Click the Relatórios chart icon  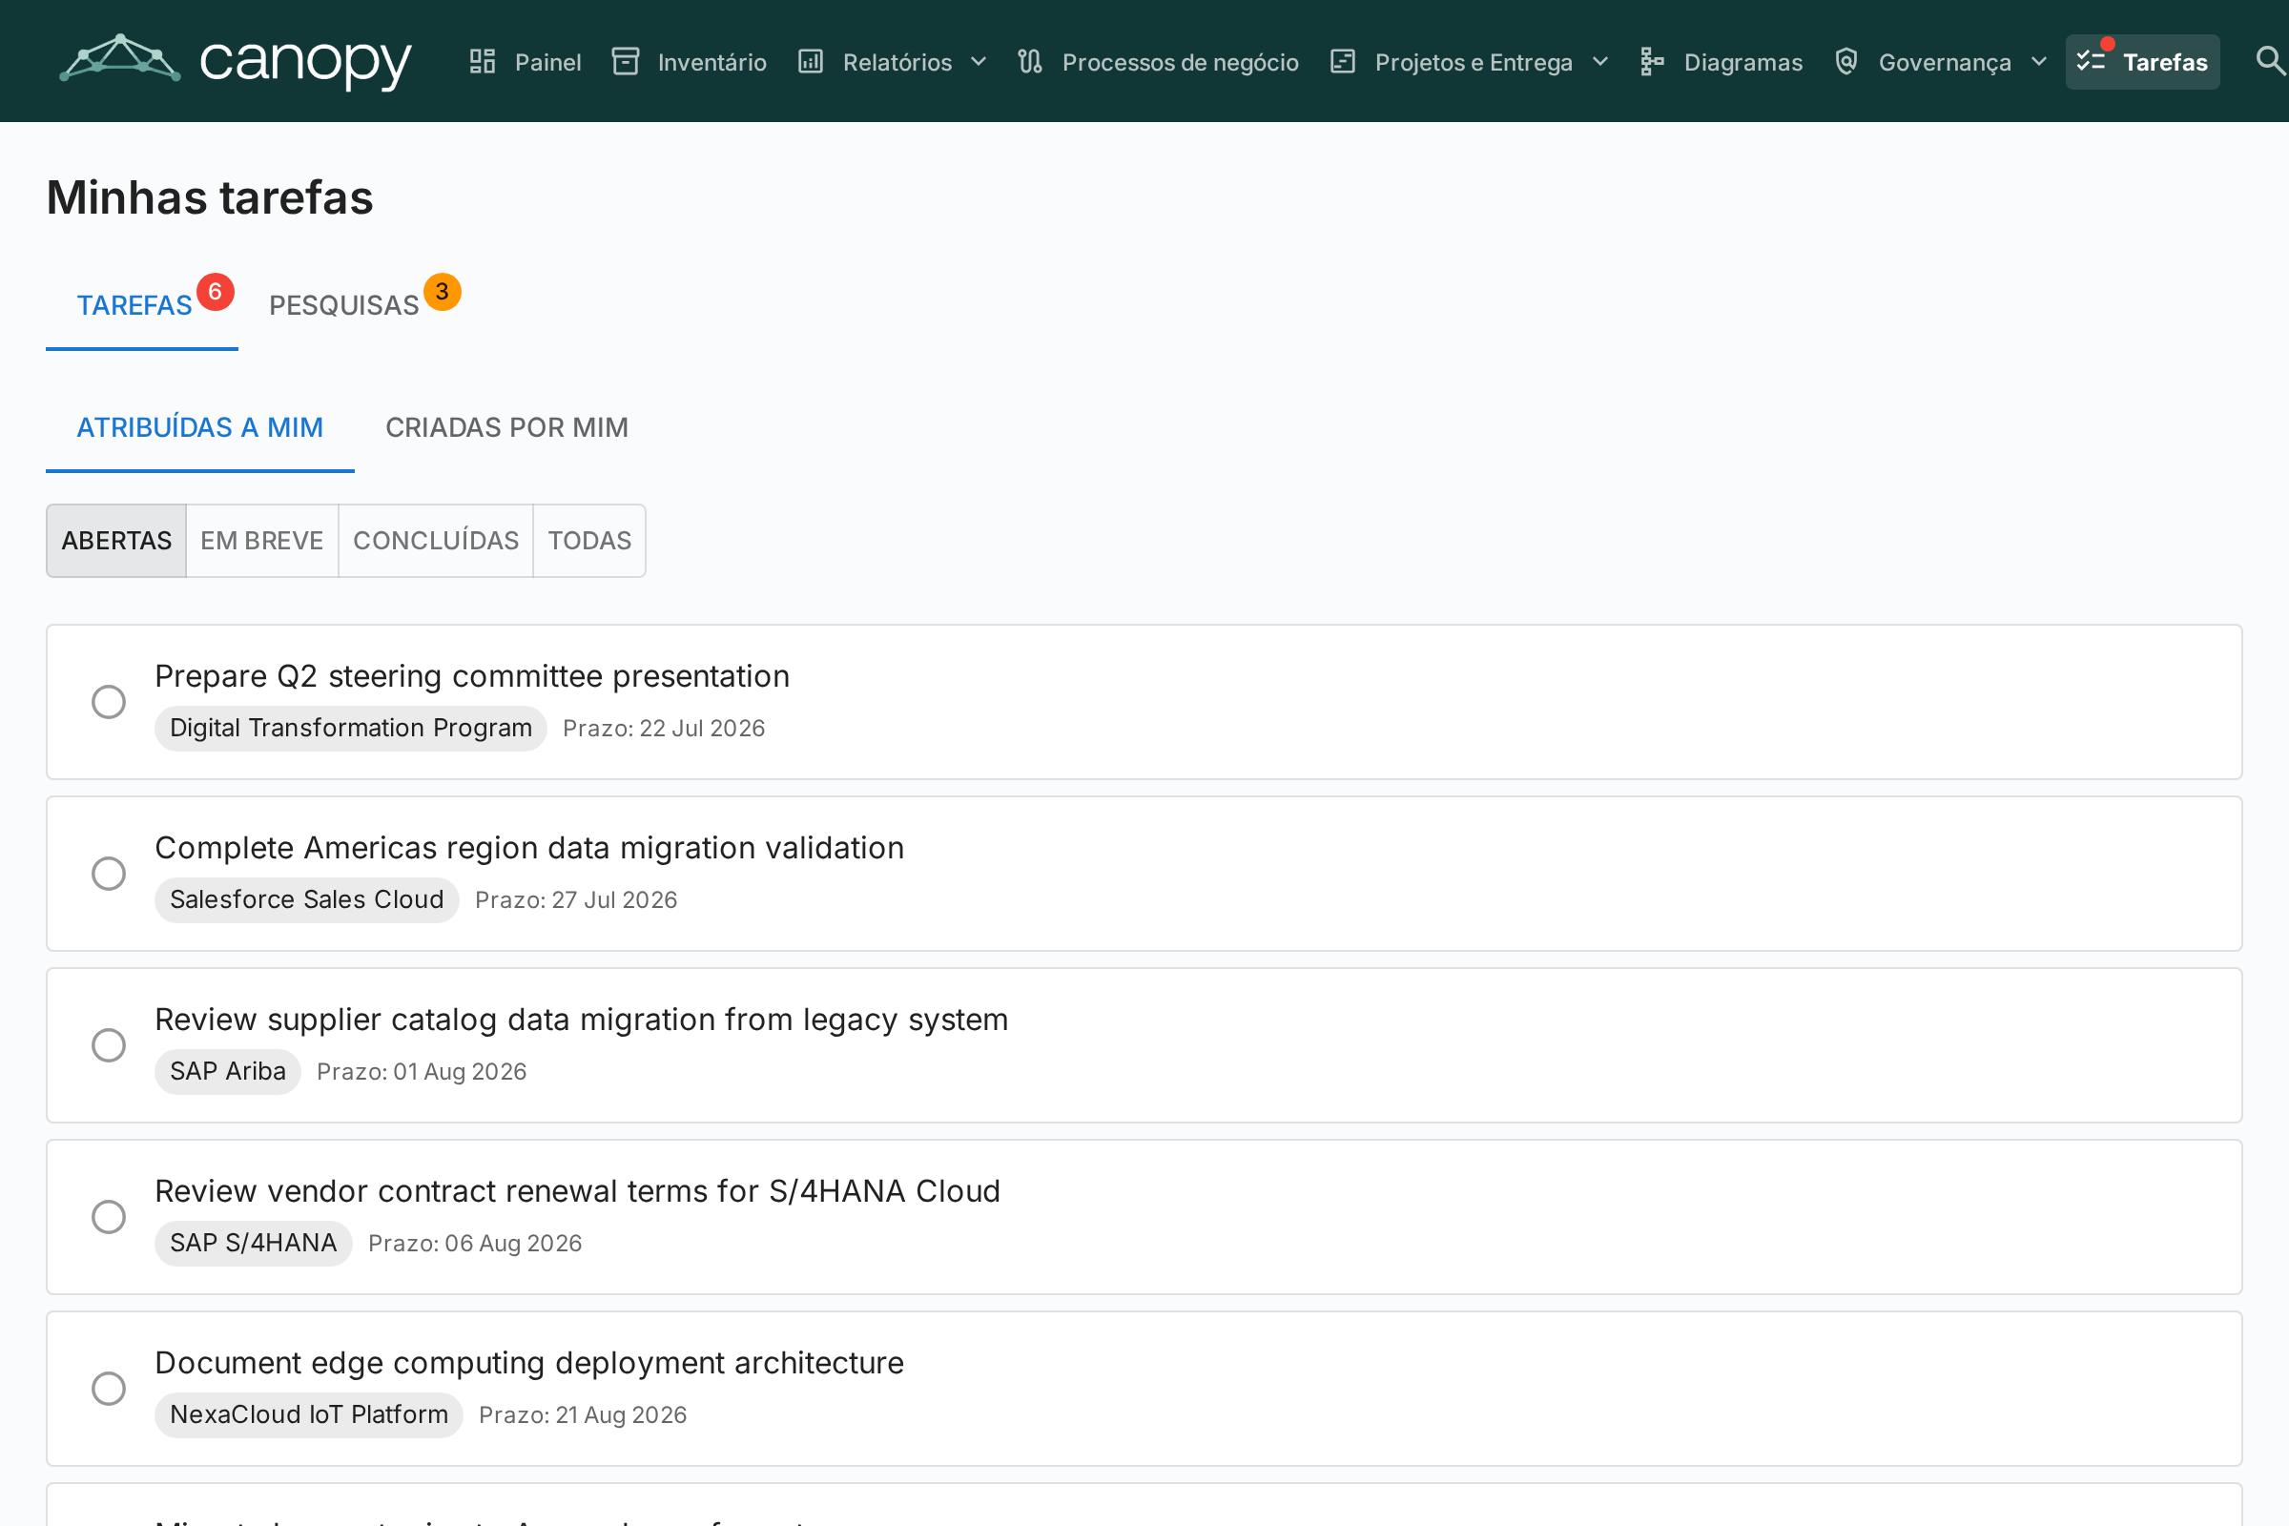(x=811, y=61)
